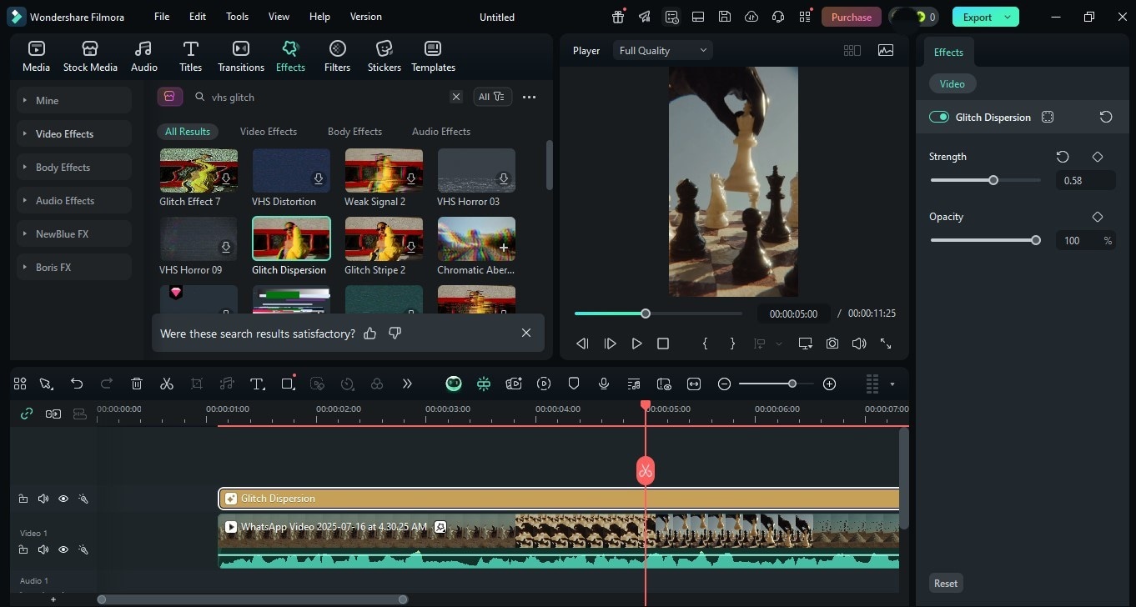Hide the Video 1 track
The width and height of the screenshot is (1136, 607).
[x=63, y=549]
